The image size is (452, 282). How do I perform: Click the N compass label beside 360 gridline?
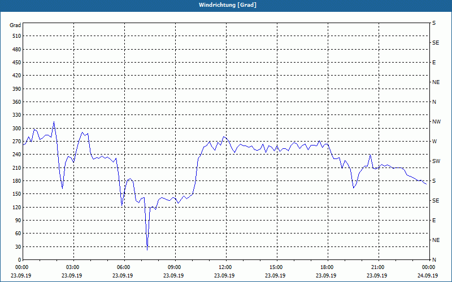pyautogui.click(x=434, y=102)
